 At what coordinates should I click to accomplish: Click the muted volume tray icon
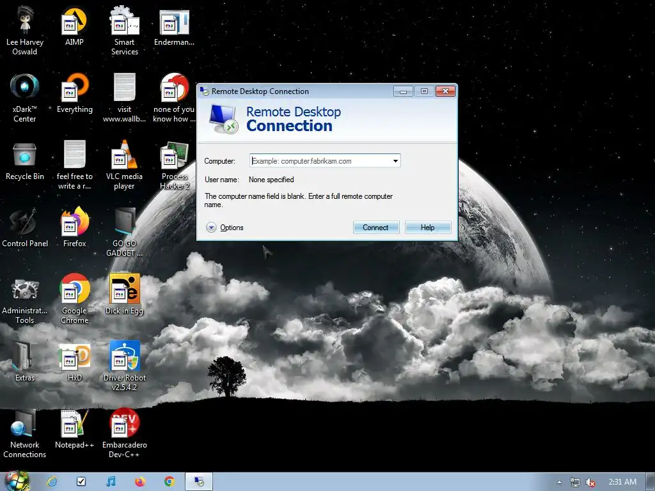tap(590, 482)
